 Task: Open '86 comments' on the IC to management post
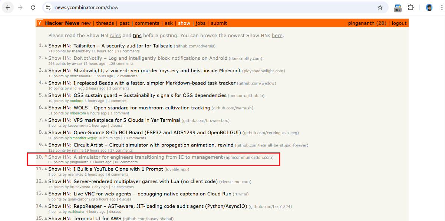coord(126,162)
